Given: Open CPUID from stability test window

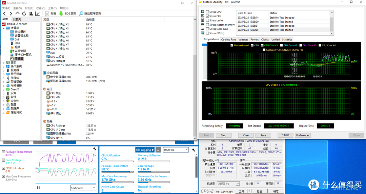Looking at the screenshot, I should coord(285,135).
